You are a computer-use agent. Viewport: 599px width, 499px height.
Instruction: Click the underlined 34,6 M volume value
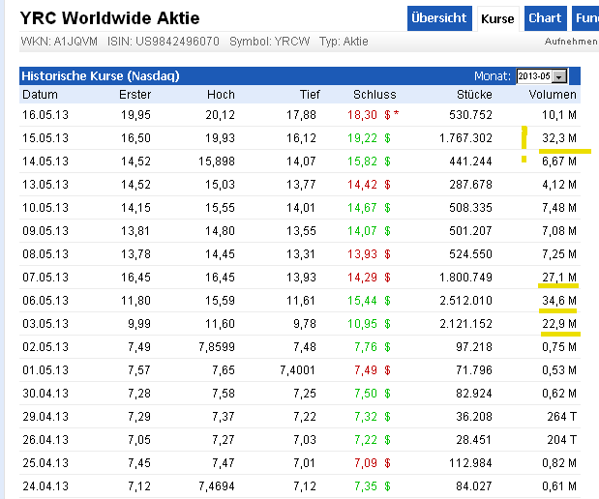pyautogui.click(x=559, y=301)
